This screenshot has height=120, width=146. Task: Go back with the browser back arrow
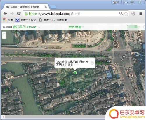click(x=5, y=14)
